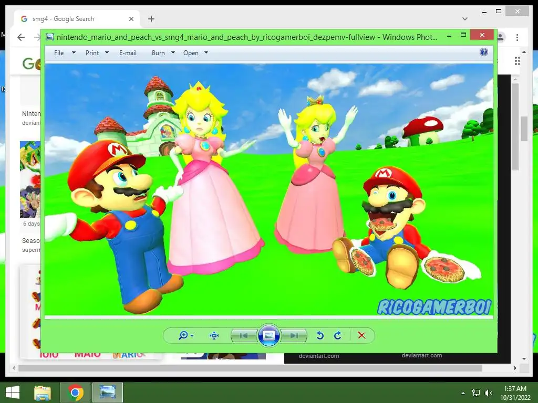538x403 pixels.
Task: Maximize the Chrome window
Action: (499, 12)
